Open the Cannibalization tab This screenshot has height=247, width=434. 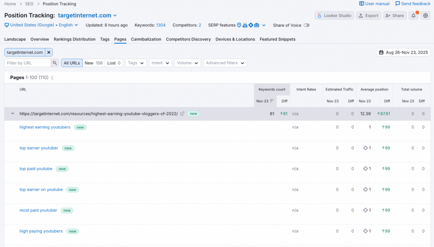coord(146,39)
